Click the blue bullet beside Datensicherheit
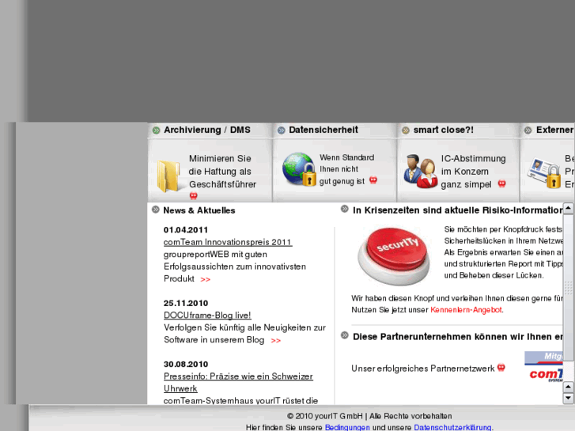 pos(282,130)
